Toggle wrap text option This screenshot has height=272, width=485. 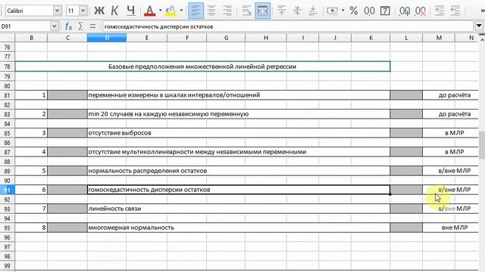point(246,11)
